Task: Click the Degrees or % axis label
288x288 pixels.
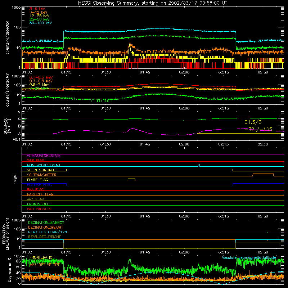Action: point(9,270)
